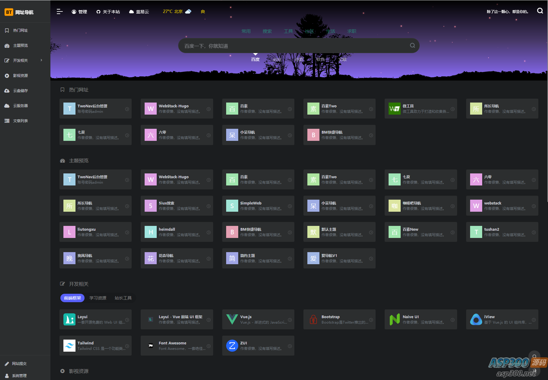
Task: Click the arrow icon on 所长导航 hot card
Action: point(534,109)
